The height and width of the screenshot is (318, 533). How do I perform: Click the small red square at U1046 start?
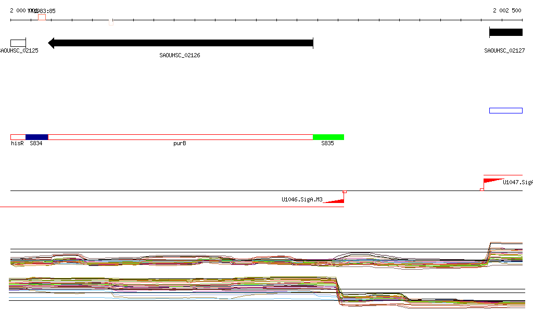coord(345,192)
